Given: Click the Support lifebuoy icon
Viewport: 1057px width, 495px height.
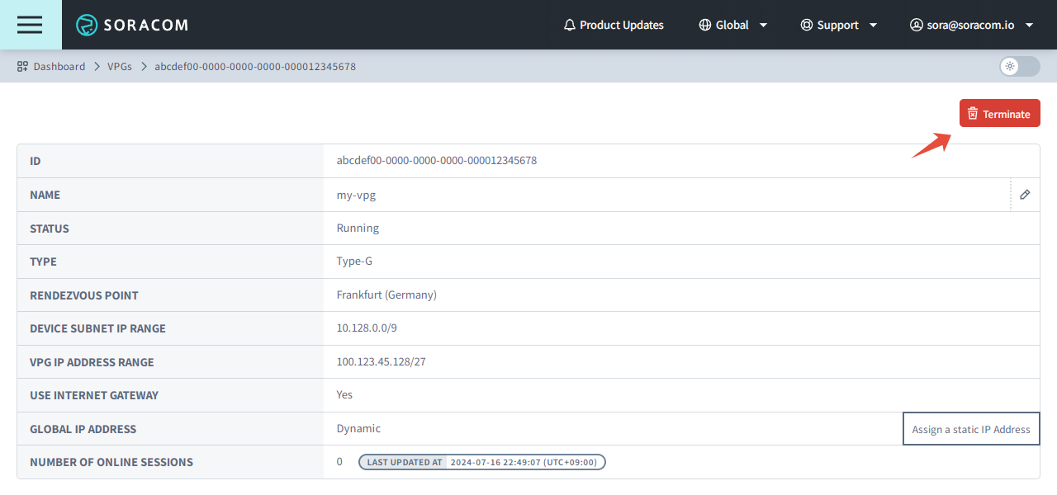Looking at the screenshot, I should [807, 25].
